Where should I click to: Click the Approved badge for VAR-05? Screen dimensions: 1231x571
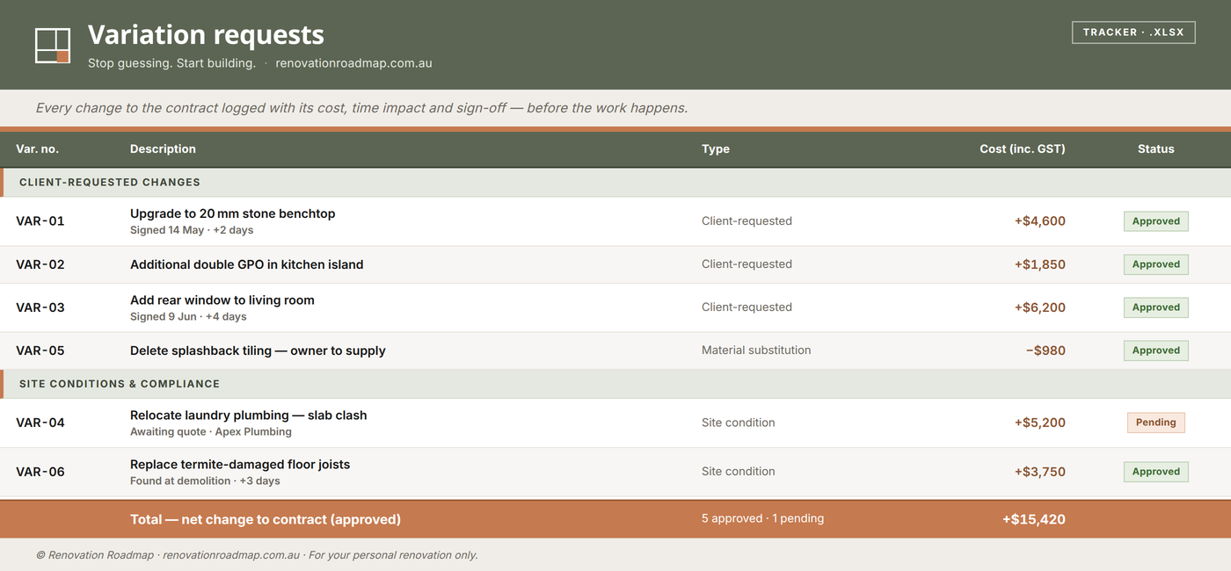click(1155, 351)
